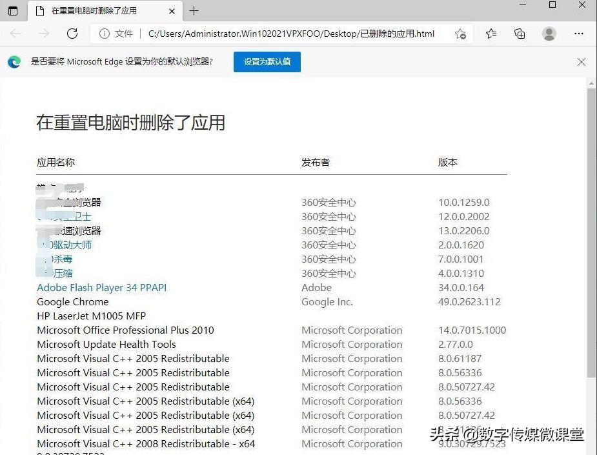This screenshot has width=597, height=455.
Task: Click the add-to-favorites star icon
Action: (460, 34)
